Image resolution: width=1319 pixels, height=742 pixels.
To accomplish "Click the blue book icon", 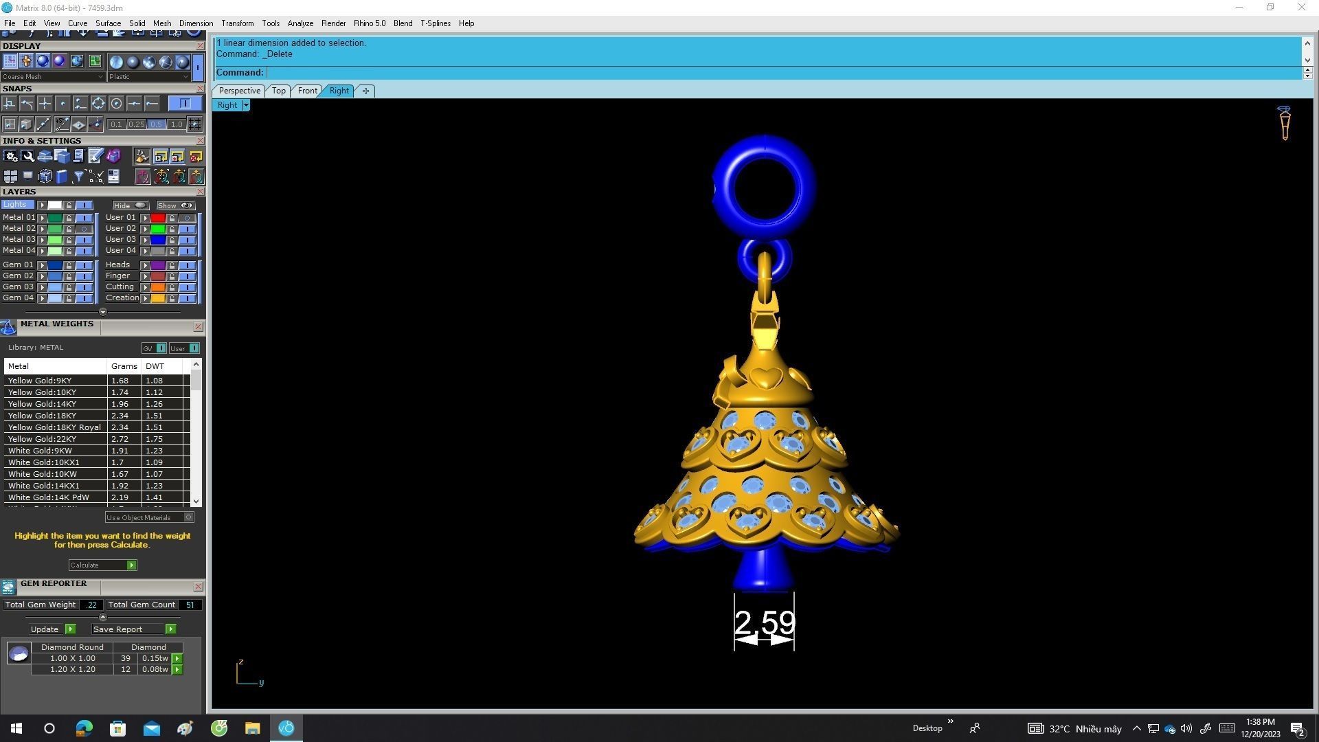I will click(62, 177).
